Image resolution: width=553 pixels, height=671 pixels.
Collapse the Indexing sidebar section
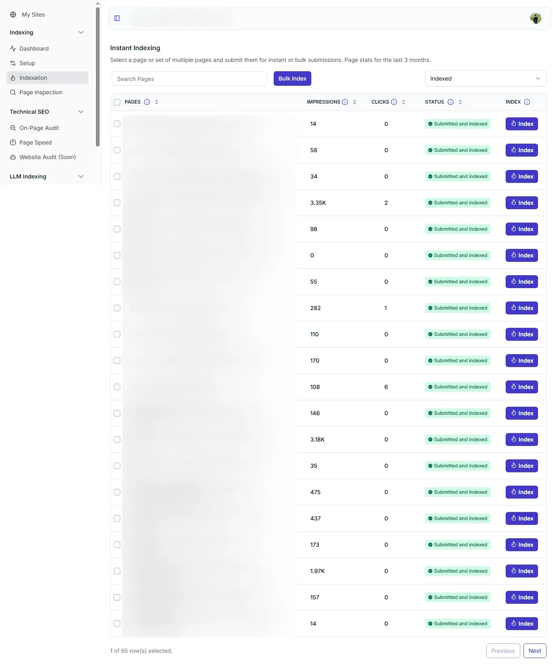click(81, 32)
